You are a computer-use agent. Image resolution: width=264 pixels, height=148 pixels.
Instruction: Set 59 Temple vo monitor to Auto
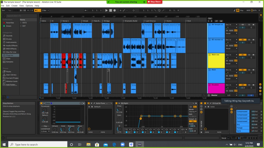pos(231,30)
